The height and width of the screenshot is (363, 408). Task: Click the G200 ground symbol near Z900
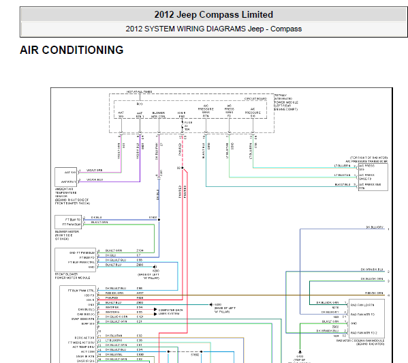coord(155,267)
